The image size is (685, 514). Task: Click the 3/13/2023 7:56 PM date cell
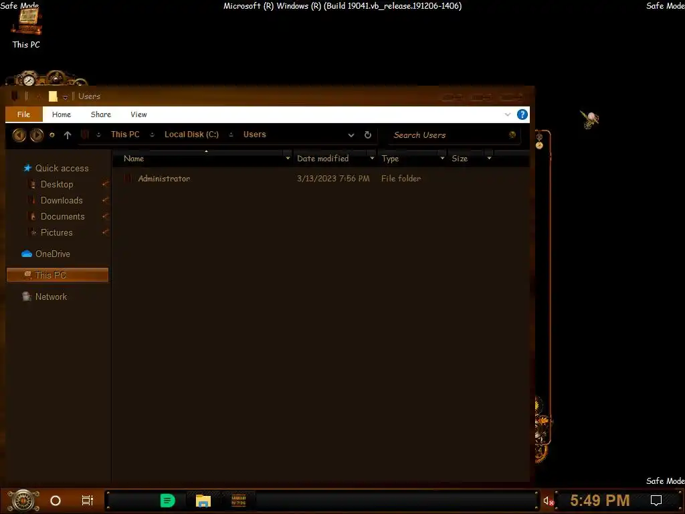click(x=333, y=178)
